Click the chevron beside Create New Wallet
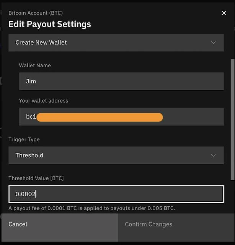 coord(214,42)
